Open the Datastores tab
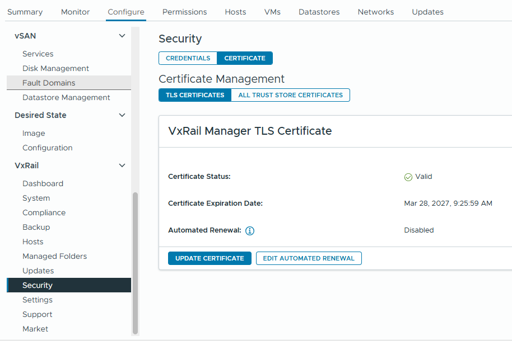This screenshot has width=512, height=341. point(319,11)
